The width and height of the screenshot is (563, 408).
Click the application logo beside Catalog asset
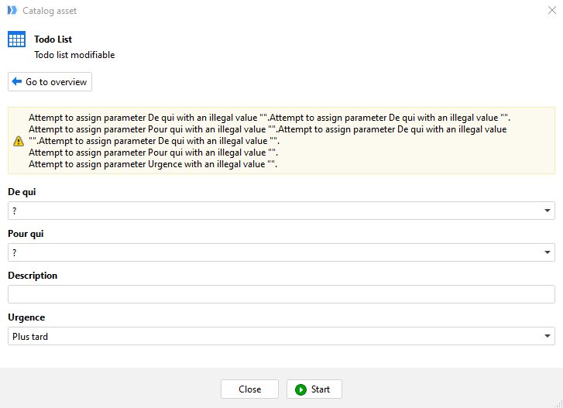pos(12,10)
